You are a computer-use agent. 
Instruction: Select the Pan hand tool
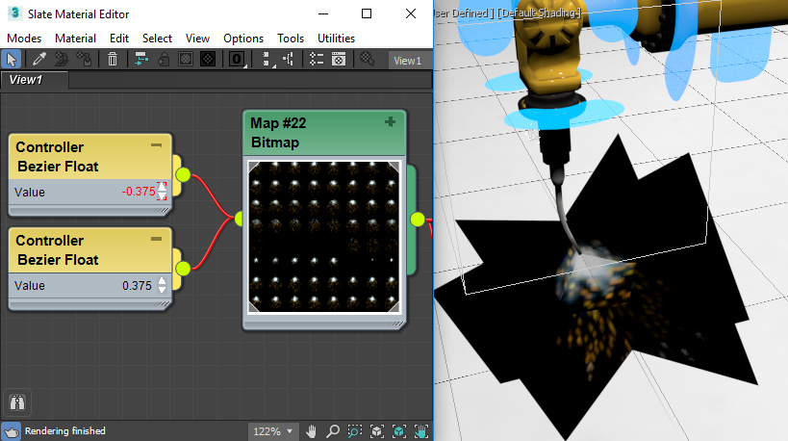311,431
